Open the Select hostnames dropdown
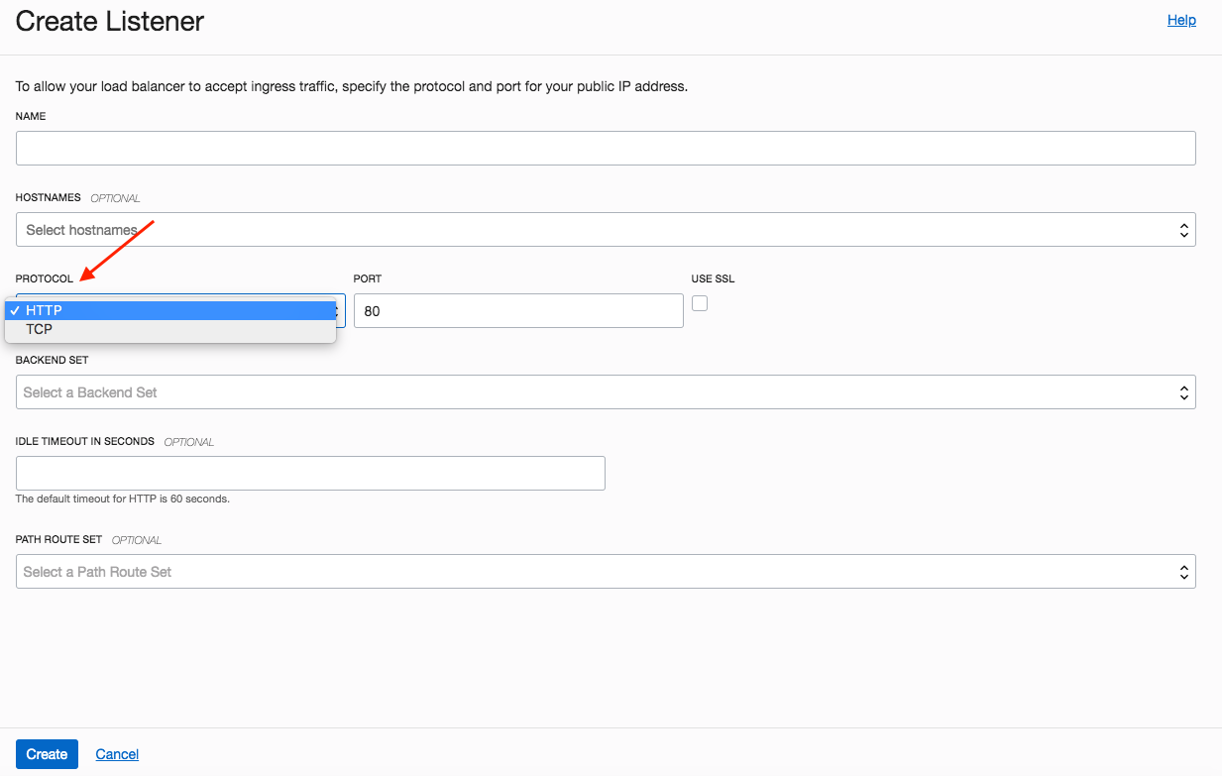The height and width of the screenshot is (776, 1222). [595, 230]
